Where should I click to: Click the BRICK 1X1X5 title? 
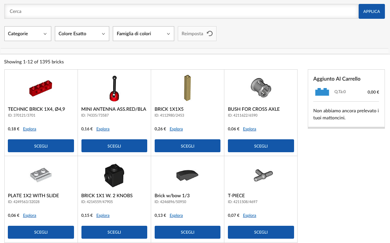click(x=169, y=109)
